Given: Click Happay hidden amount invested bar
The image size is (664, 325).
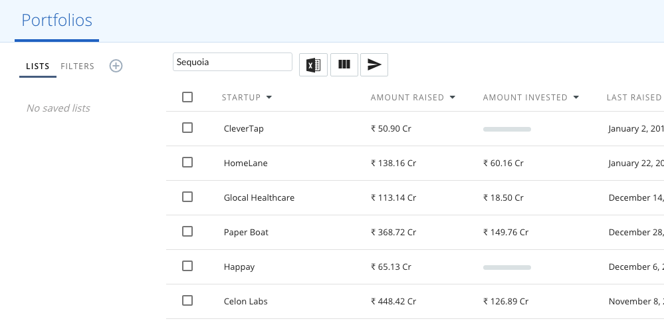Looking at the screenshot, I should (x=507, y=267).
